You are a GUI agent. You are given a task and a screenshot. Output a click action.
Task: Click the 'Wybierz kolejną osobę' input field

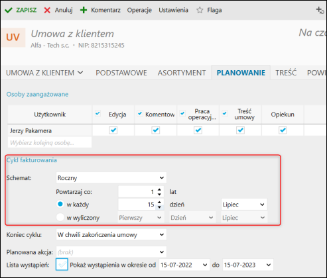[x=50, y=142]
